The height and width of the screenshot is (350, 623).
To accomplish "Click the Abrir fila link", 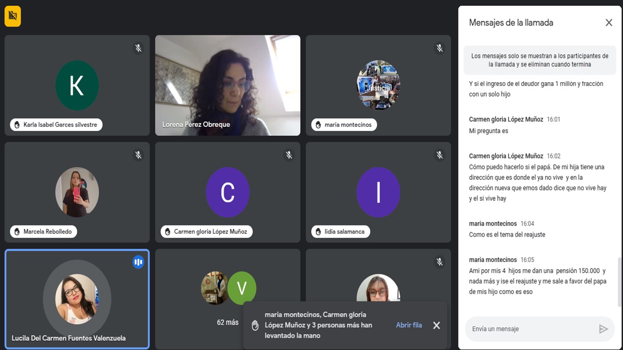I will click(x=409, y=325).
